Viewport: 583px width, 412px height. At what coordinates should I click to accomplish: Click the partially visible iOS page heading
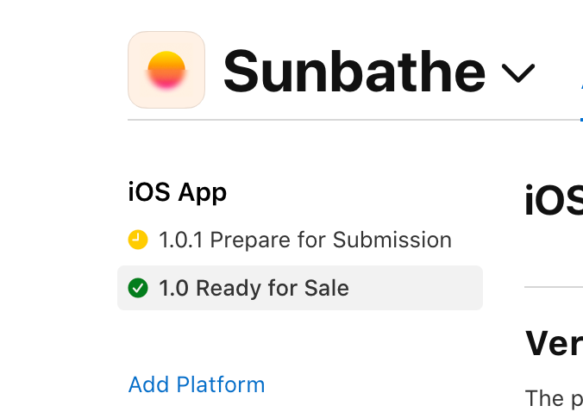tap(554, 202)
